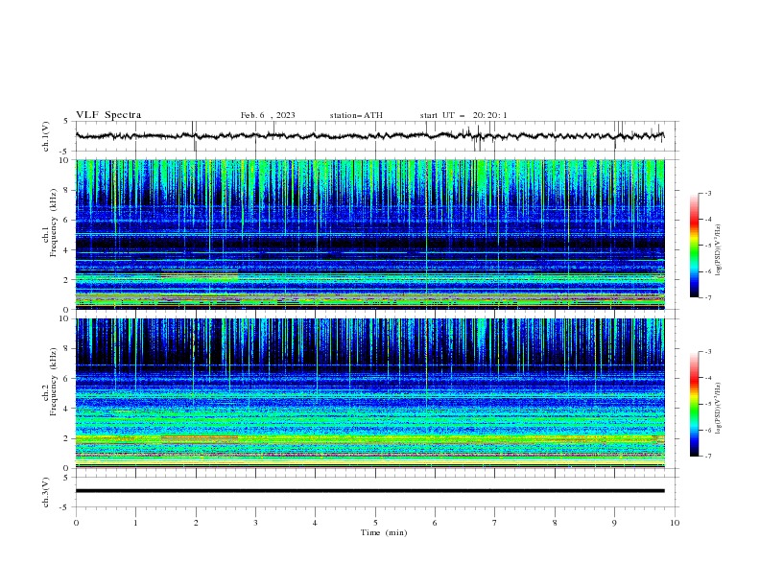This screenshot has width=760, height=587.
Task: Click the log(PSD) label beside ch.1 colorbar
Action: [x=719, y=250]
